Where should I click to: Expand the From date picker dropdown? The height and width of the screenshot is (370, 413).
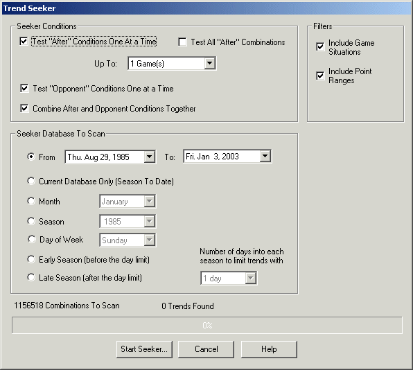click(x=150, y=157)
